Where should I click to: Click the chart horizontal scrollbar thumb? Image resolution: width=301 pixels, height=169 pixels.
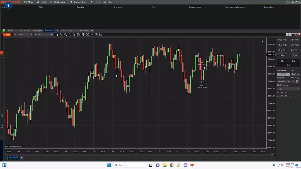[272, 155]
